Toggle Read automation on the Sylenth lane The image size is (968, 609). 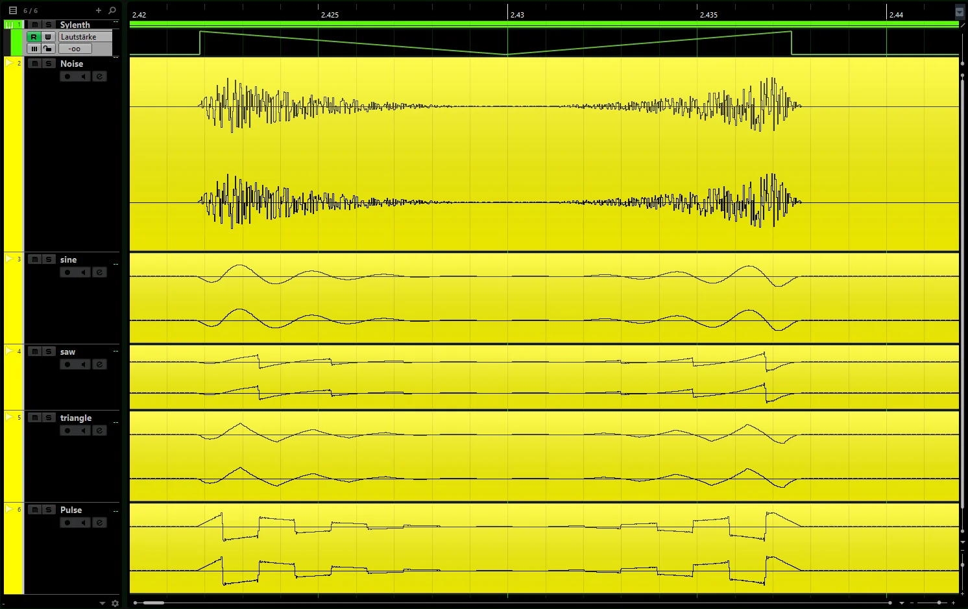pos(34,37)
